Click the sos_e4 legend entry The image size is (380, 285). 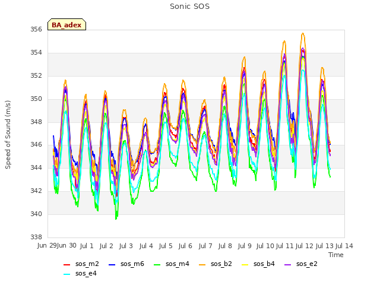[80, 273]
